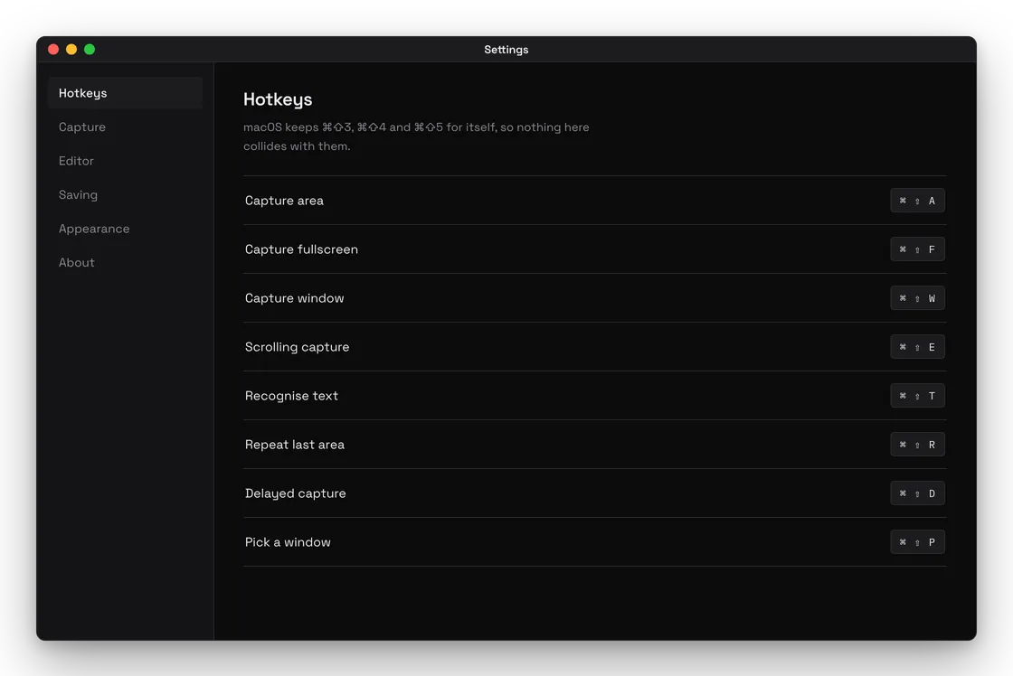The image size is (1013, 676).
Task: Go to the Saving settings section
Action: point(126,195)
